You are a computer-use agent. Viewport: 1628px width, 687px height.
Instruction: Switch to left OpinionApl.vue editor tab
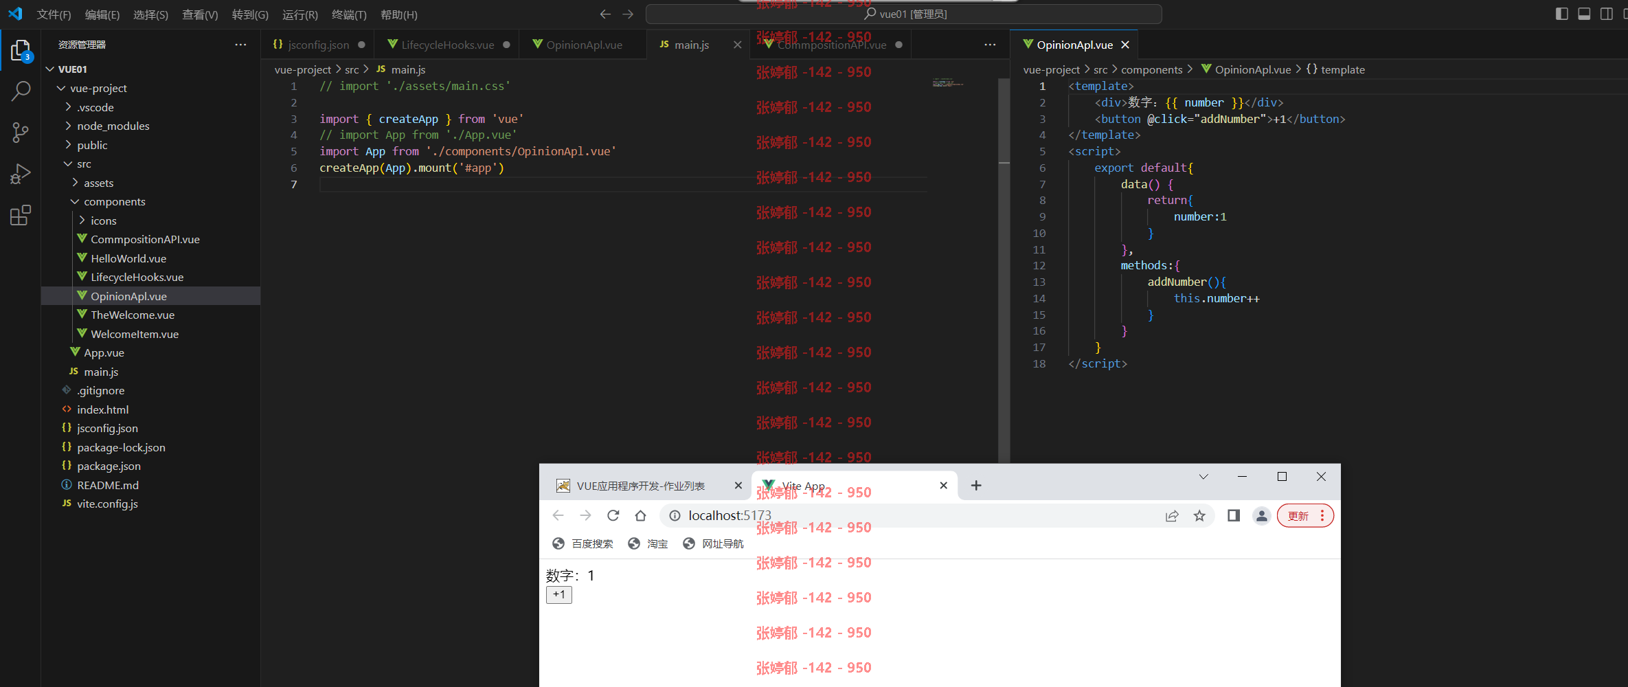pyautogui.click(x=584, y=45)
